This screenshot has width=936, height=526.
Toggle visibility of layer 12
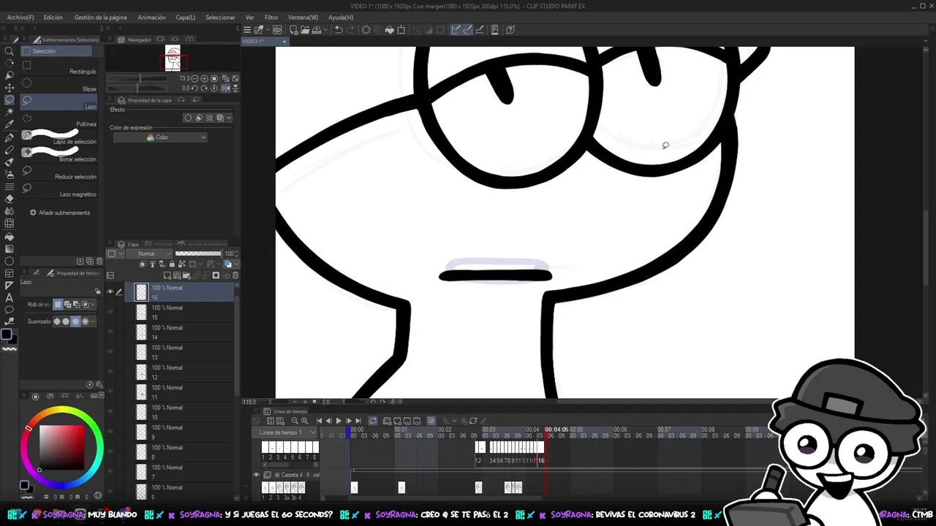tap(110, 372)
